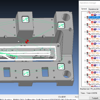Toggle the red status box of operation 8
100x100 pixels.
92,44
